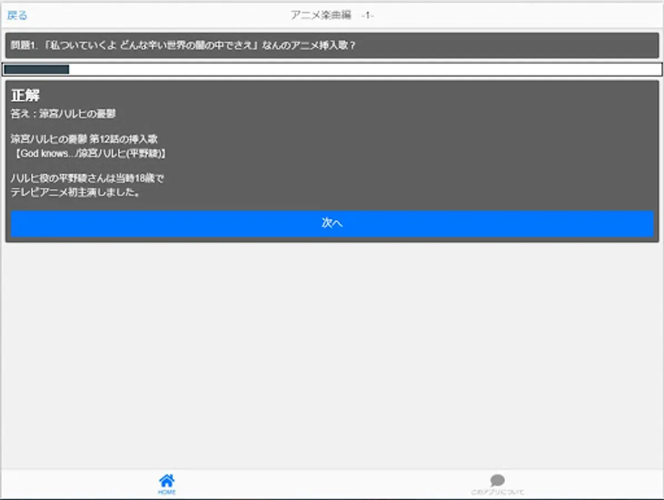Select the 問題1 question text banner

pyautogui.click(x=332, y=45)
